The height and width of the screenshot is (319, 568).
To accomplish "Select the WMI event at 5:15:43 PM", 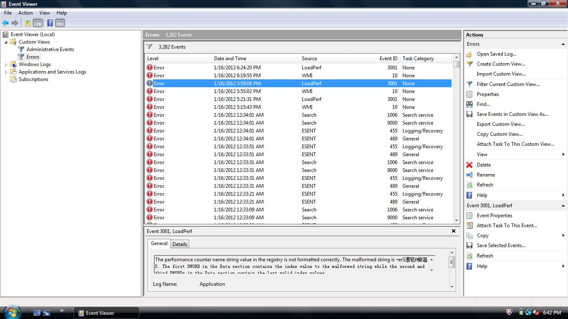I will tap(298, 107).
